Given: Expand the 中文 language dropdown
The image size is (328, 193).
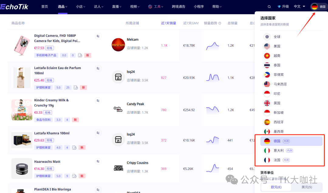Looking at the screenshot, I should (298, 6).
